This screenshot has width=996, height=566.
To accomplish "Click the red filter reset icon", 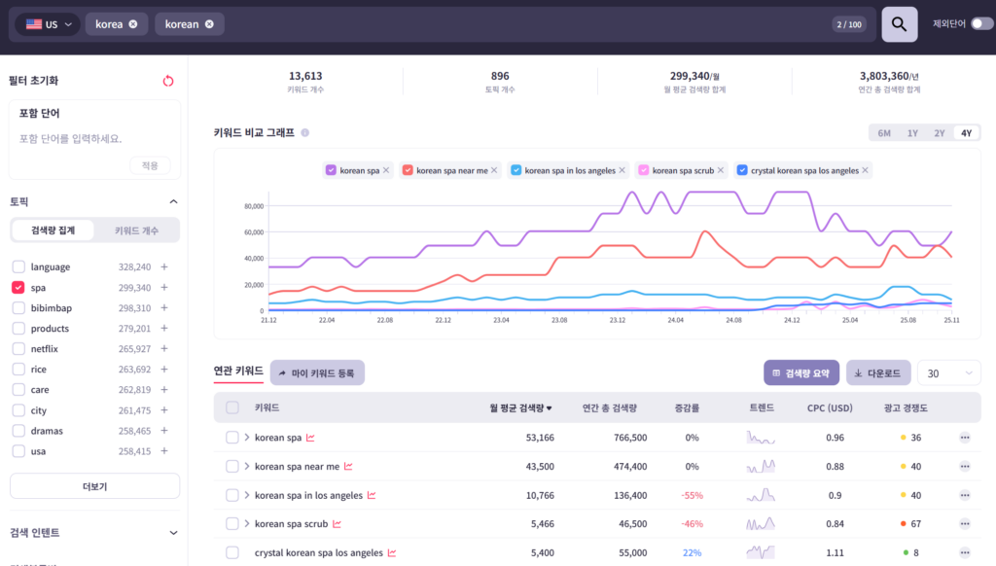I will [x=168, y=81].
